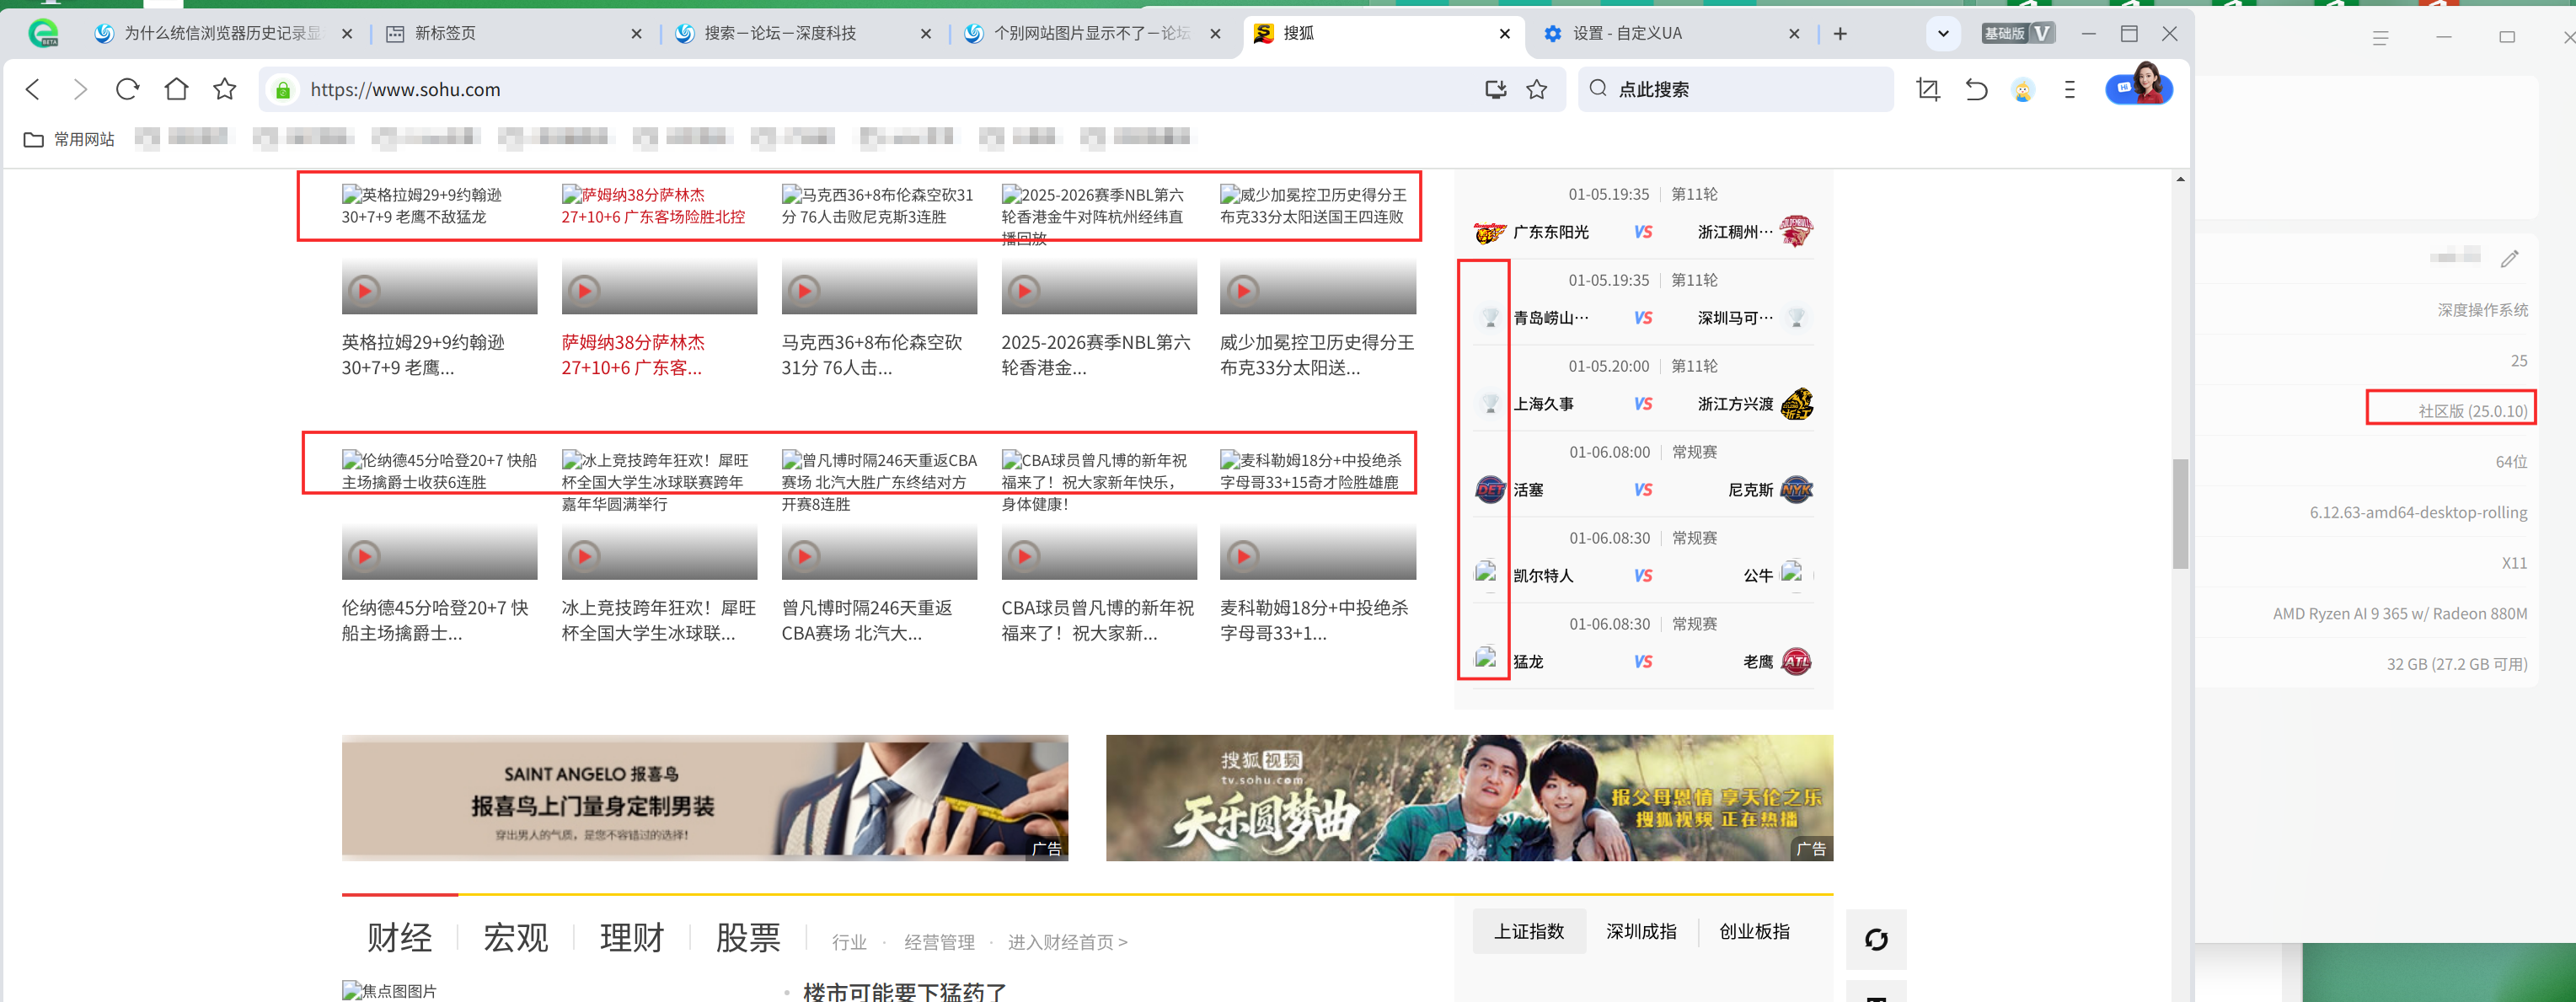Switch to the 新标签页 tab
Viewport: 2576px width, 1002px height.
[514, 34]
